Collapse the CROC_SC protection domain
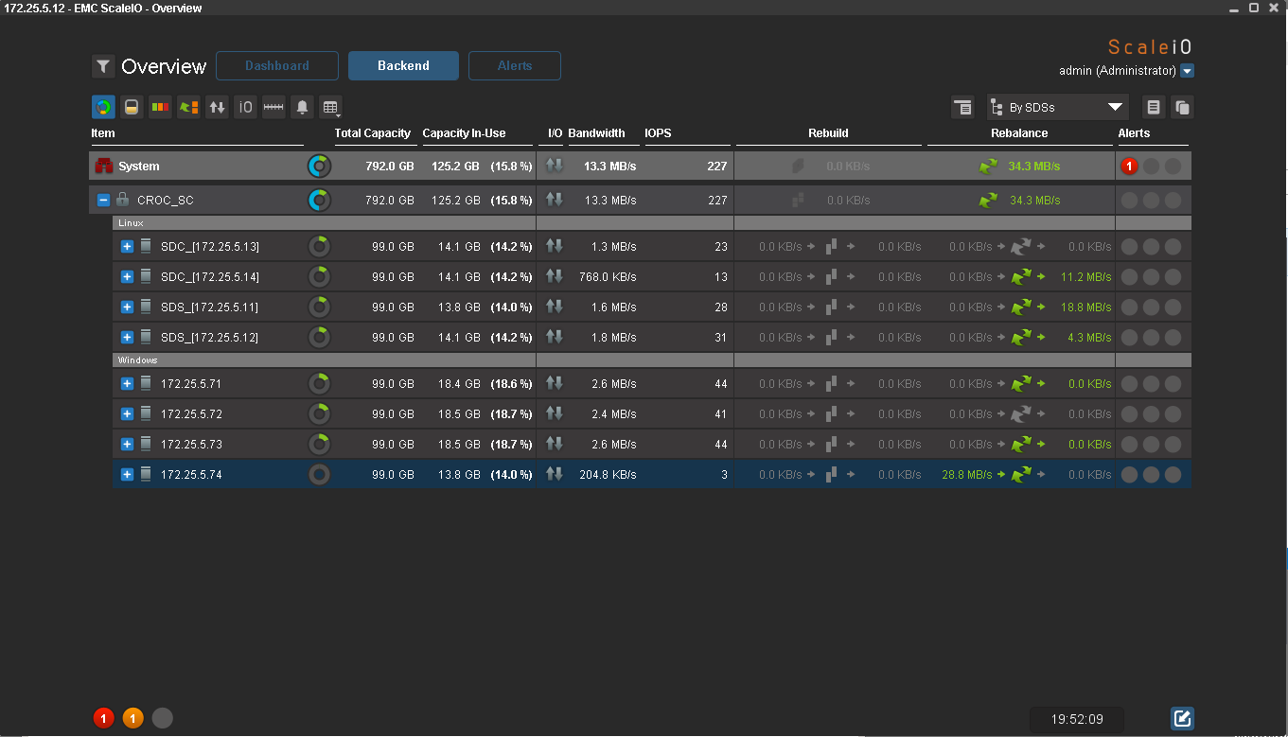 click(103, 200)
